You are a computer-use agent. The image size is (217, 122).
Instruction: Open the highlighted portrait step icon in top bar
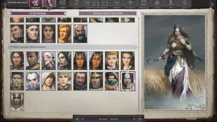(x=49, y=4)
